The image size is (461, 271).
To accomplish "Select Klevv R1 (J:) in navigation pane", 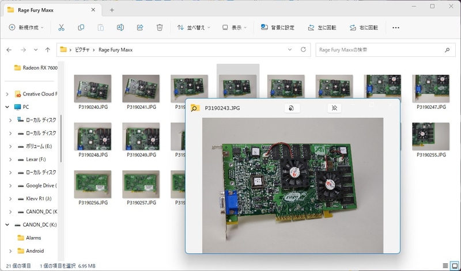I will point(35,199).
